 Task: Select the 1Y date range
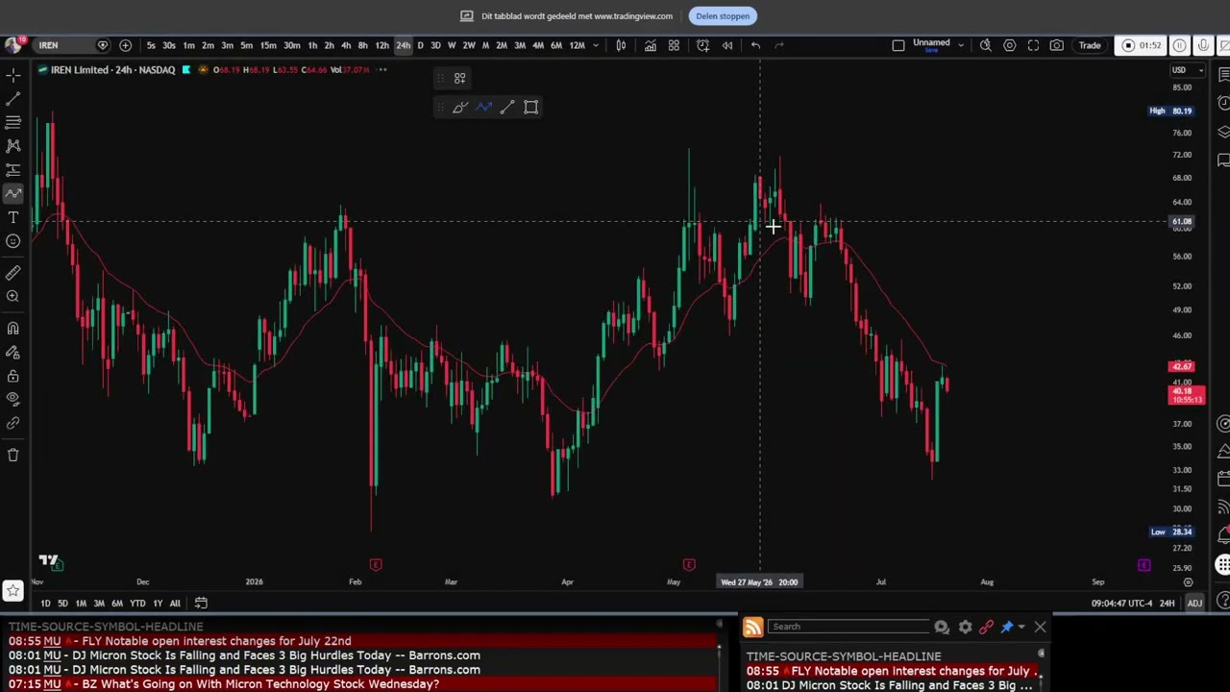pyautogui.click(x=158, y=603)
